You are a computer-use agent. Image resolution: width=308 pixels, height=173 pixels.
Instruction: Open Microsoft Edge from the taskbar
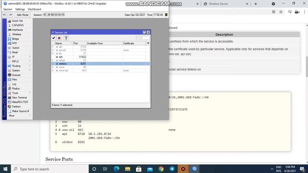pos(116,169)
